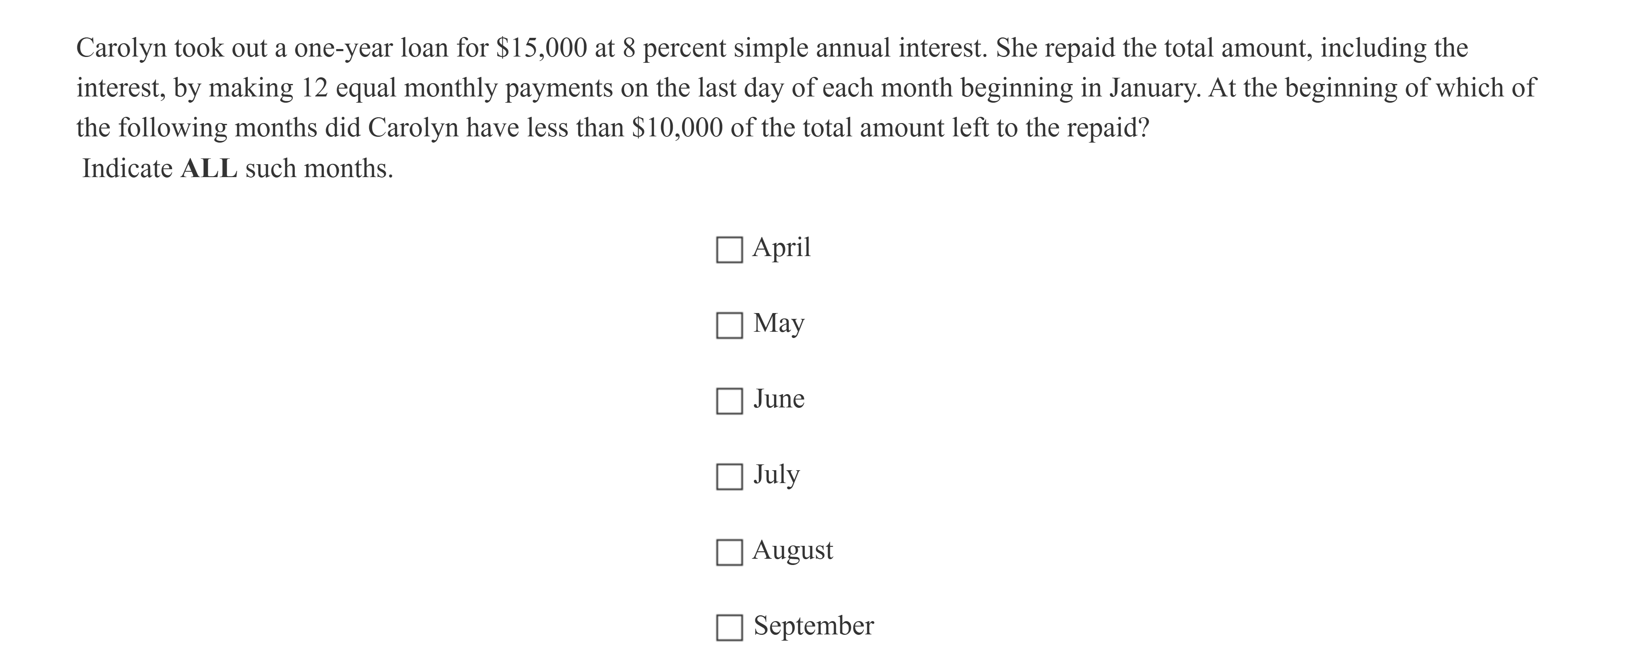Click the "such months." instruction text

(319, 169)
